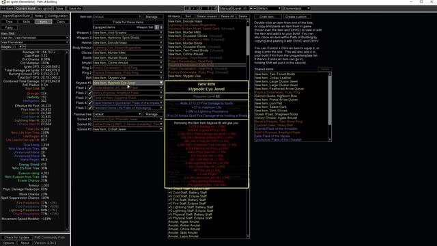Decrease Stages count with minus button
437x246 pixels.
pos(24,46)
